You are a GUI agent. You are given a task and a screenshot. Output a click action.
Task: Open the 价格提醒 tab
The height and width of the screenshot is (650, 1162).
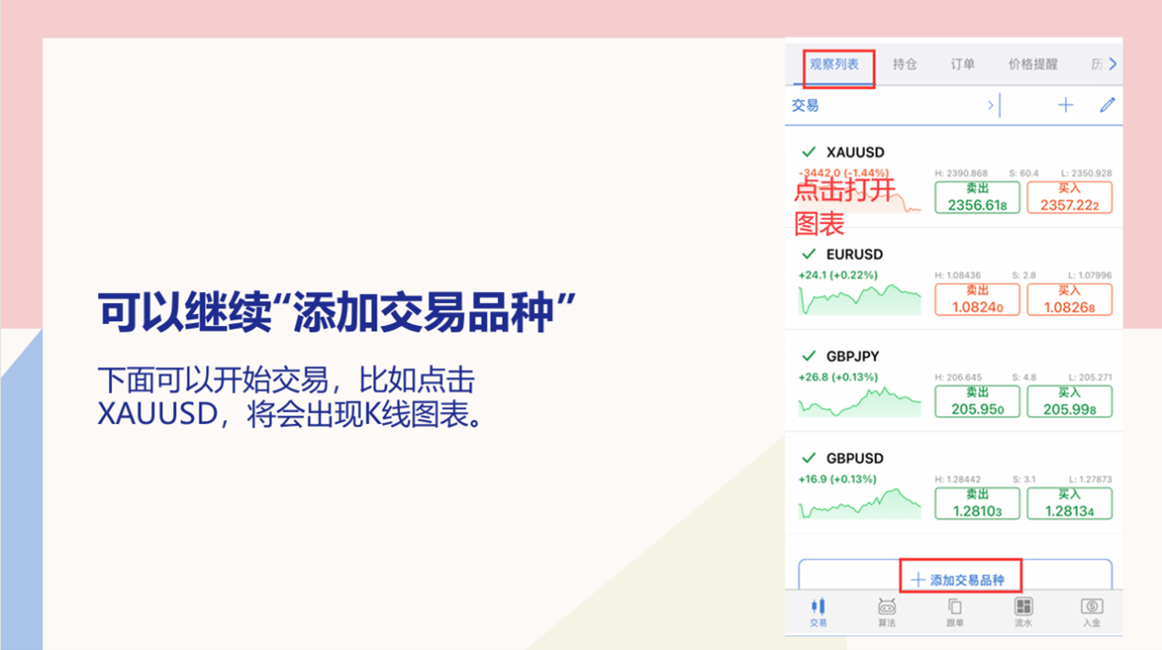[1033, 64]
